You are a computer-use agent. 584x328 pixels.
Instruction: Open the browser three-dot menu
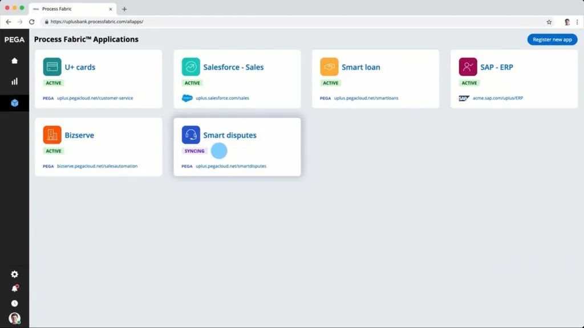577,22
